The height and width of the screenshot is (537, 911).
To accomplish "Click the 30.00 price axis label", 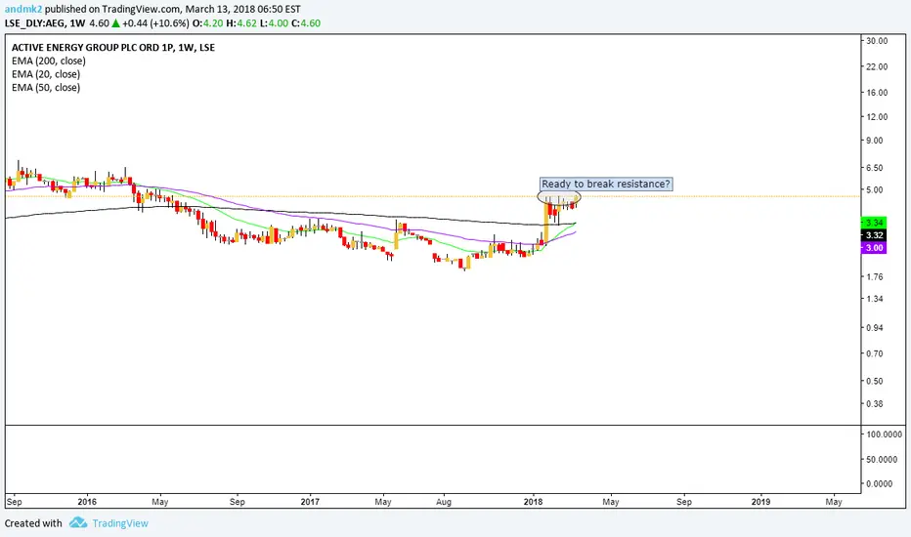I will coord(877,41).
